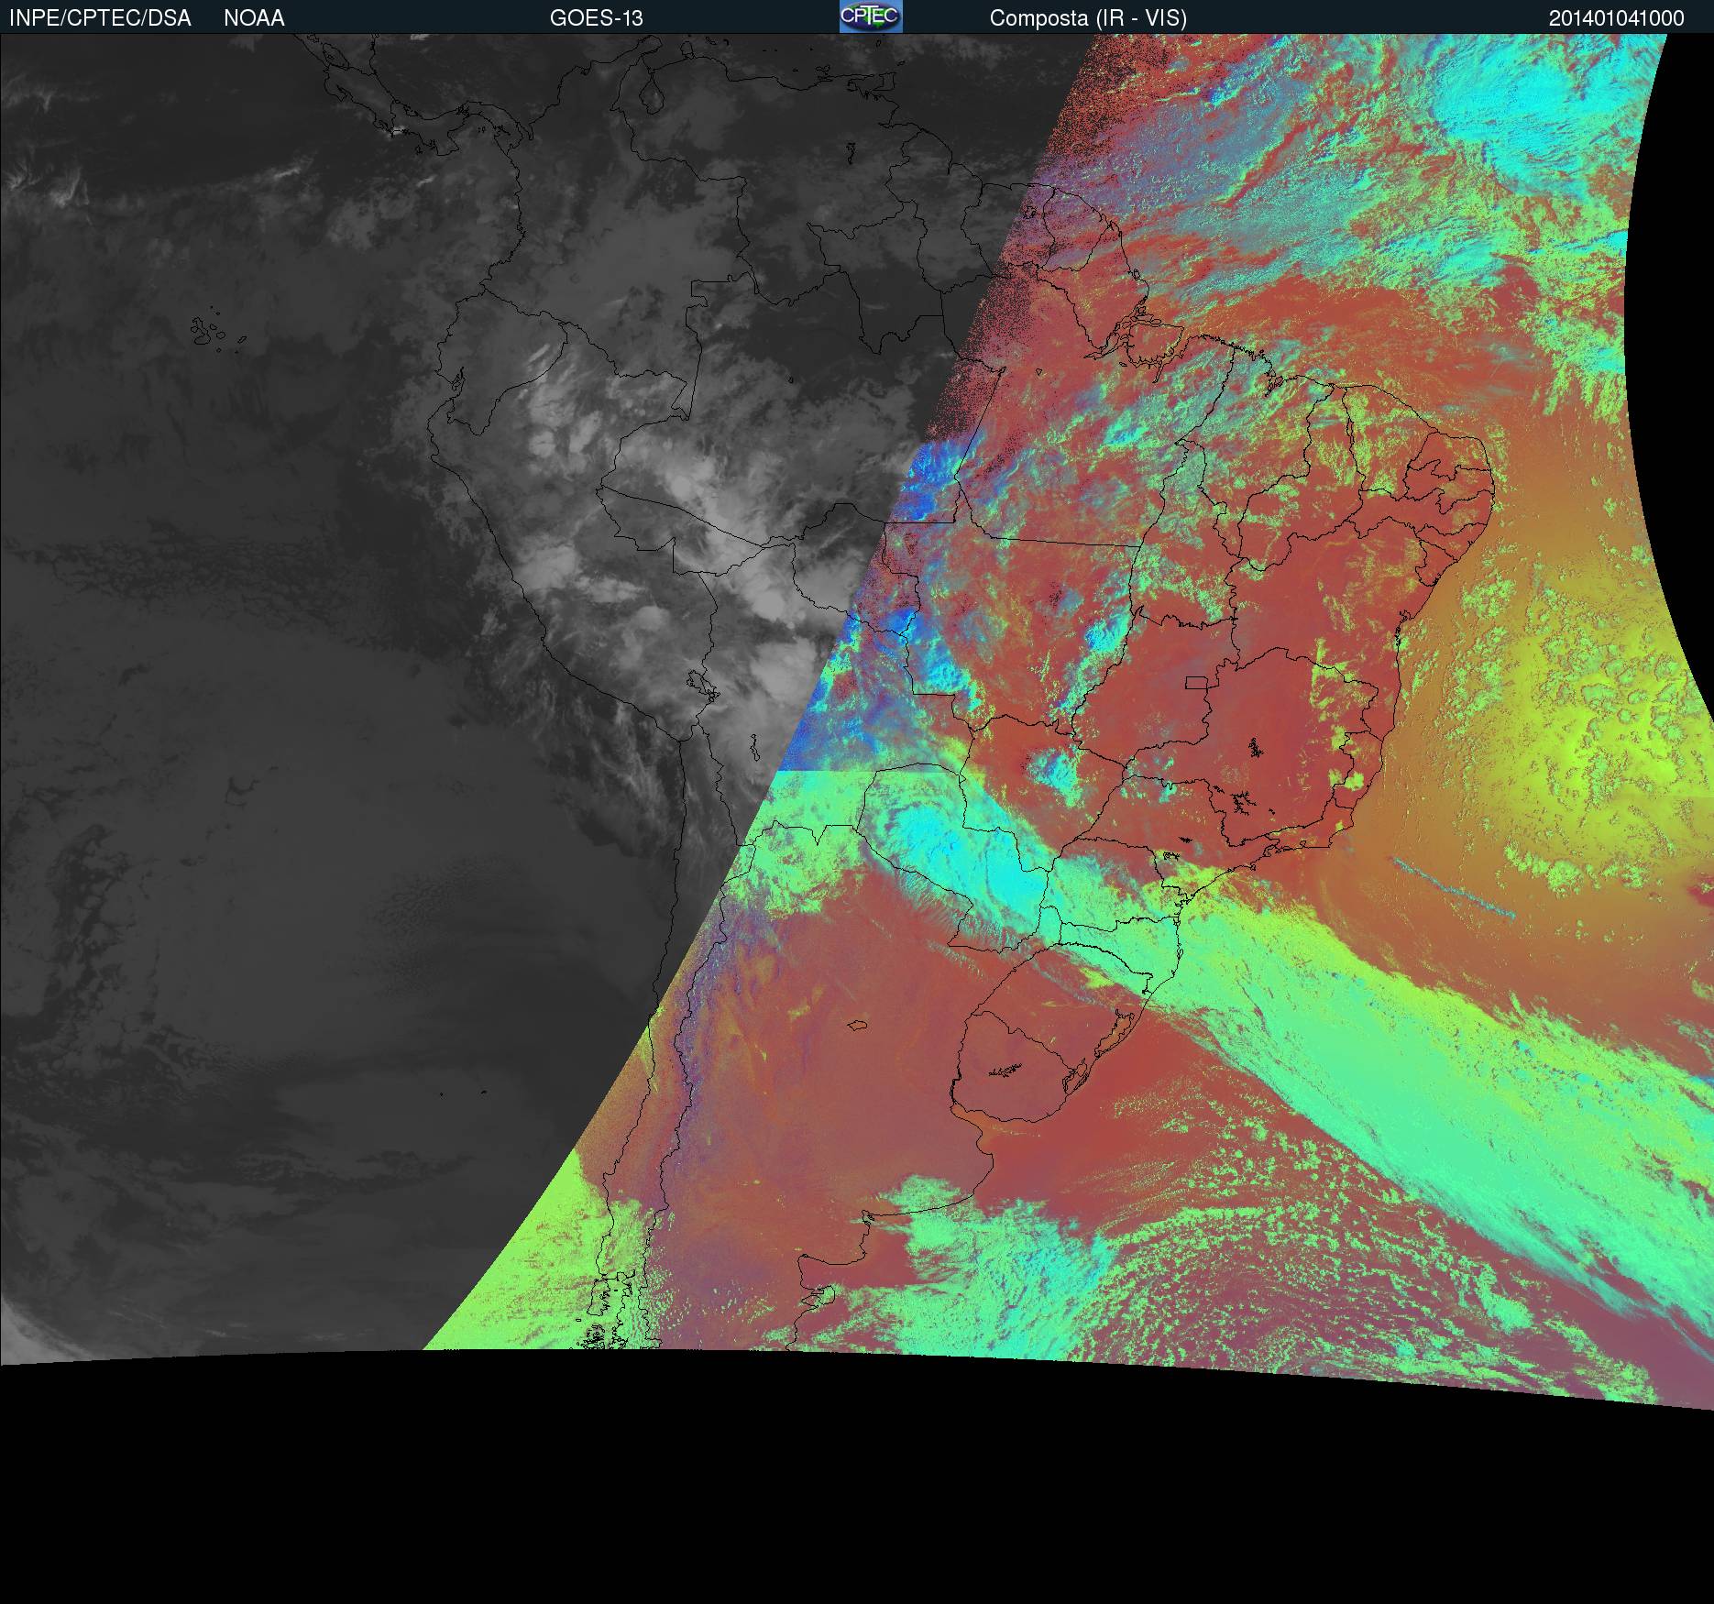Click the INPE/CPTEC/DSA header text
The height and width of the screenshot is (1604, 1714).
point(100,18)
